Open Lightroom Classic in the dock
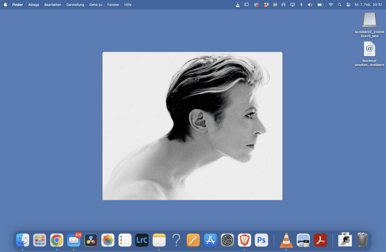The width and height of the screenshot is (386, 252). click(142, 240)
